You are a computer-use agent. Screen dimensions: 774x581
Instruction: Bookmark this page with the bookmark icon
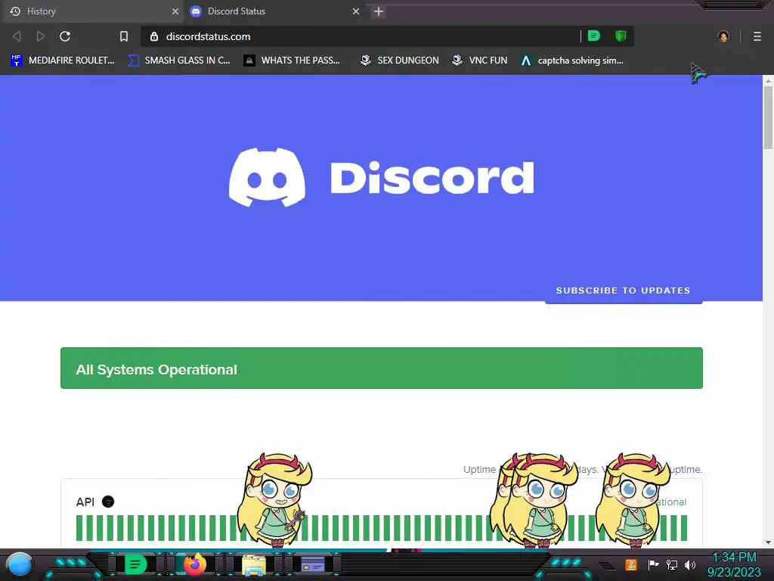124,36
